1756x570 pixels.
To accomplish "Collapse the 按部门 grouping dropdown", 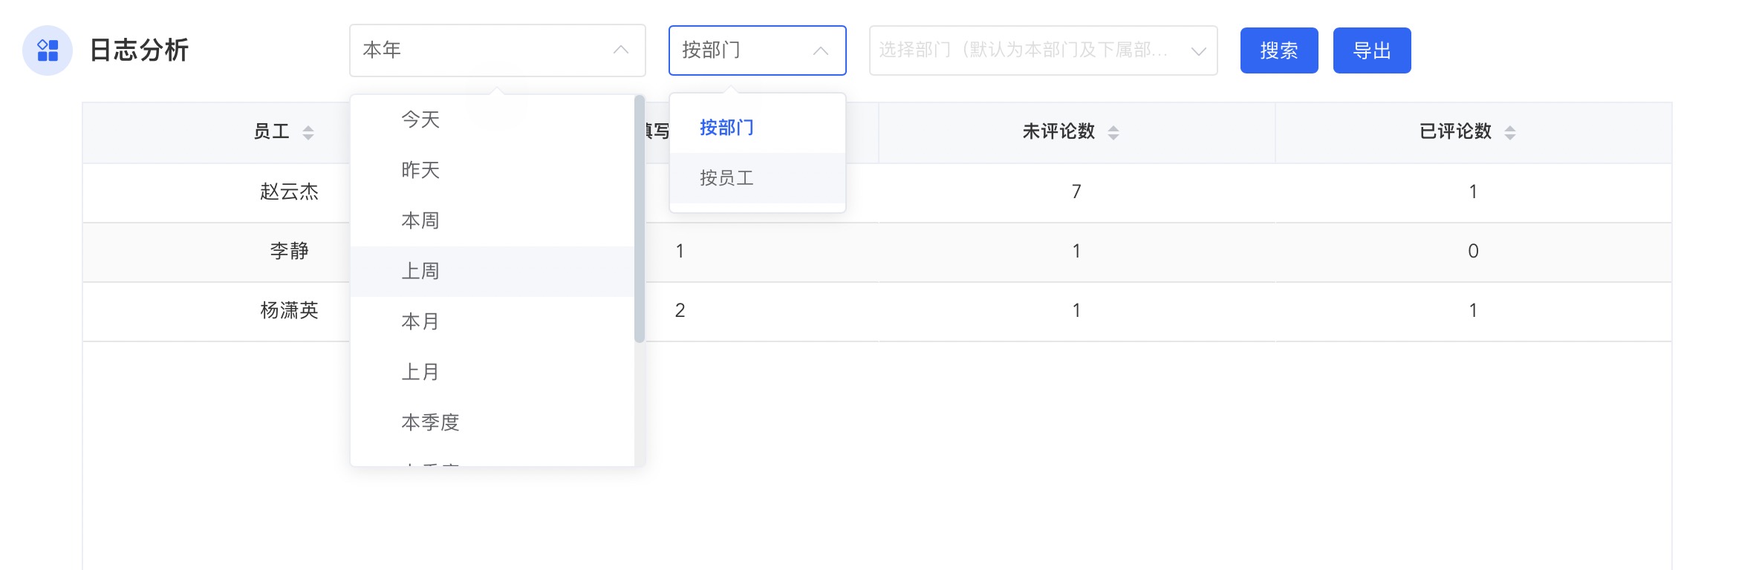I will click(x=820, y=50).
